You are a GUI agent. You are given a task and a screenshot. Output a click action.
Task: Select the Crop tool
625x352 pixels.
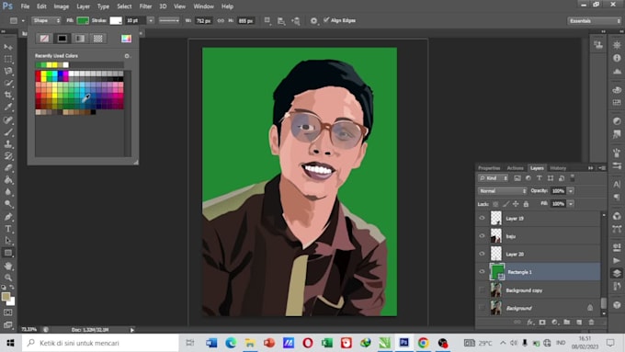[x=8, y=95]
